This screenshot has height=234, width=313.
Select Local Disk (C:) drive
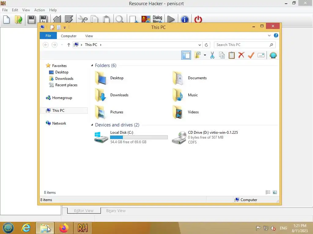tap(131, 137)
